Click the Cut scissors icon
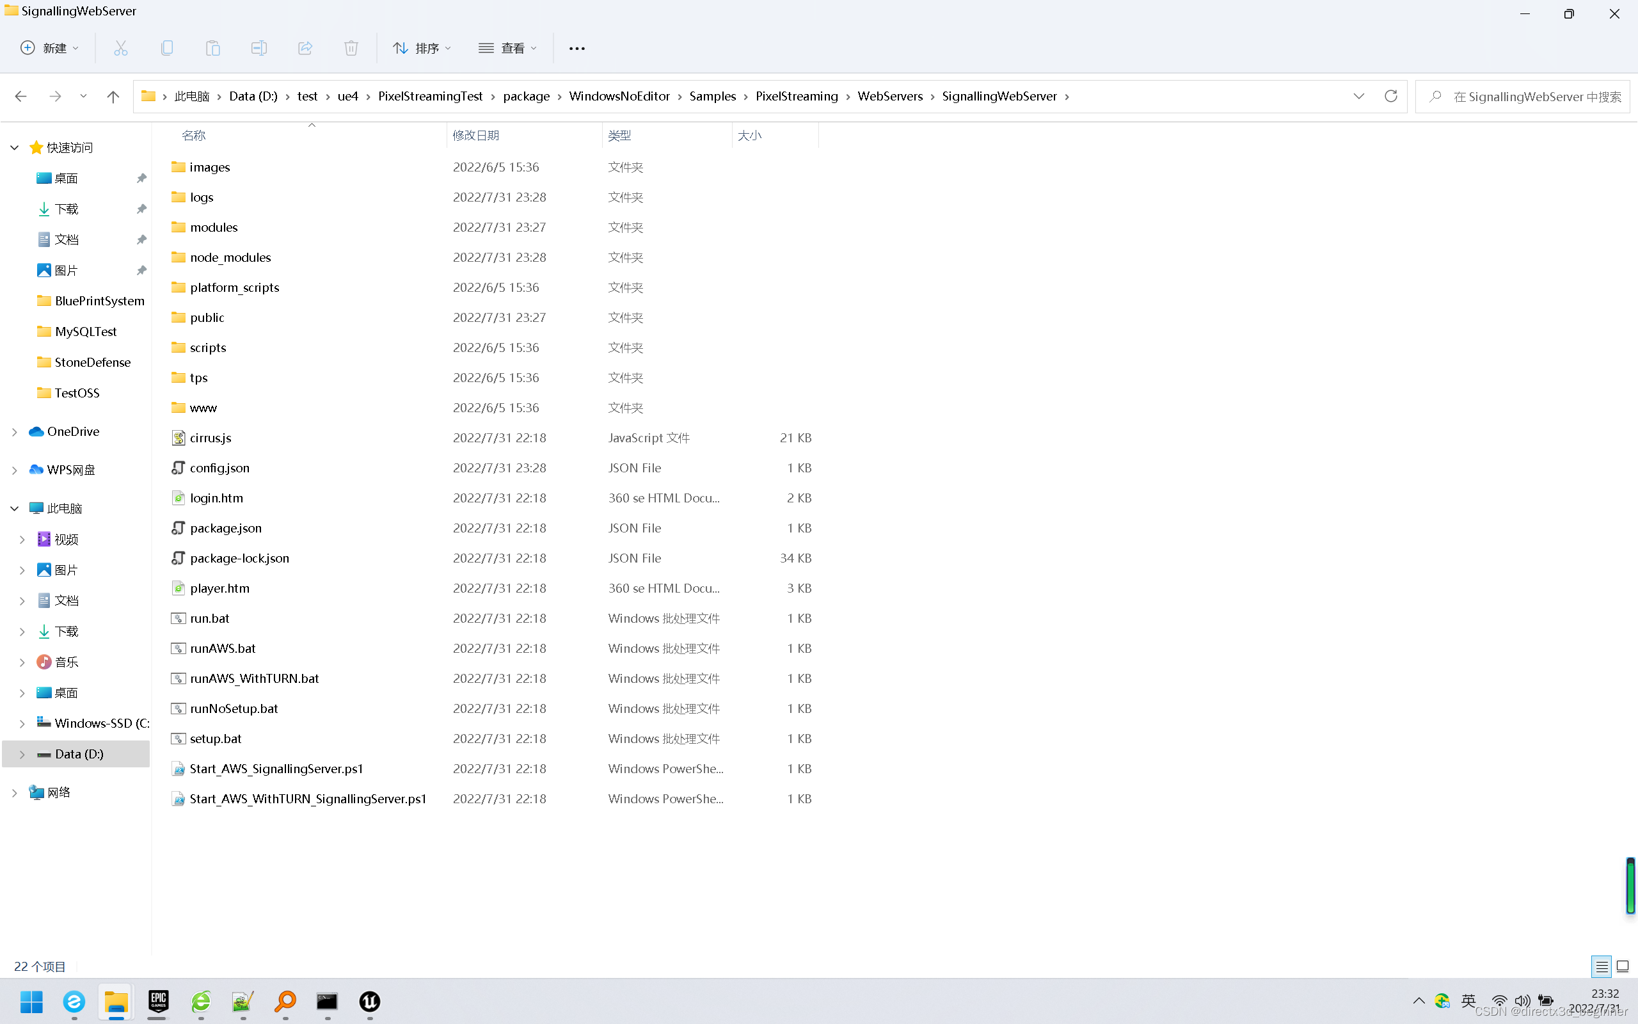 pos(120,48)
